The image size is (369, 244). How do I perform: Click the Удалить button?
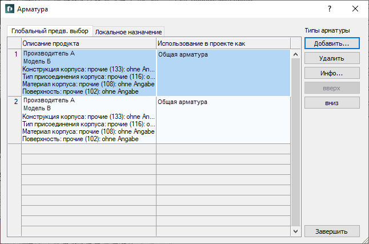click(x=332, y=58)
